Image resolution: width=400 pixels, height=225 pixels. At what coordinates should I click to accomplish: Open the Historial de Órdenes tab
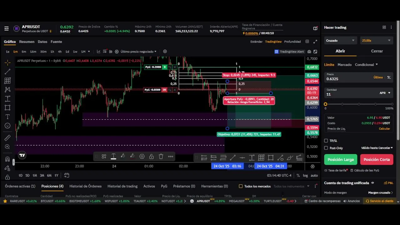pos(85,186)
